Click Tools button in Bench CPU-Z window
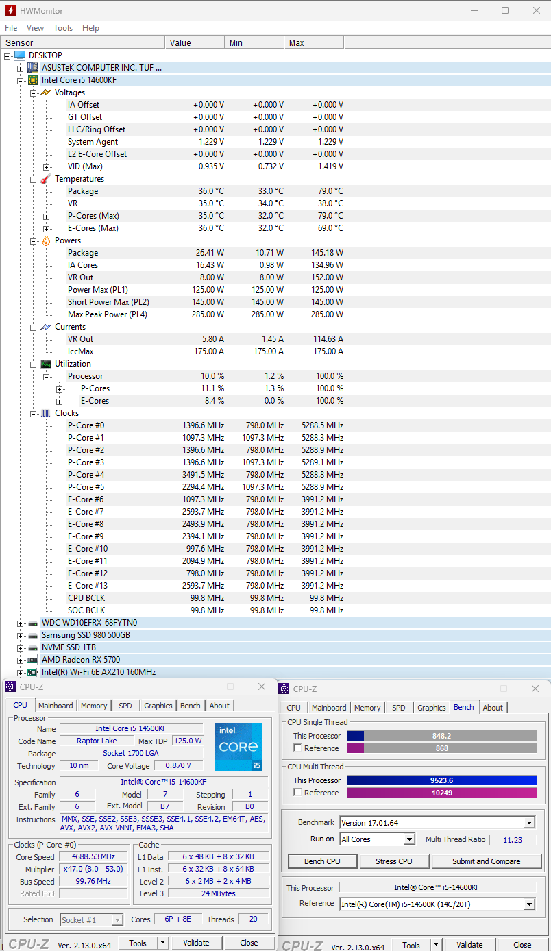The width and height of the screenshot is (551, 951). [411, 945]
